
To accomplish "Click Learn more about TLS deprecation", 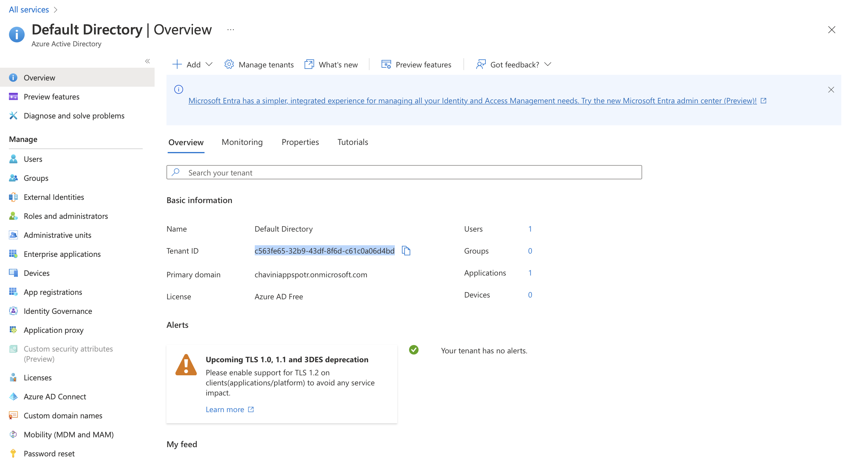I will [229, 409].
